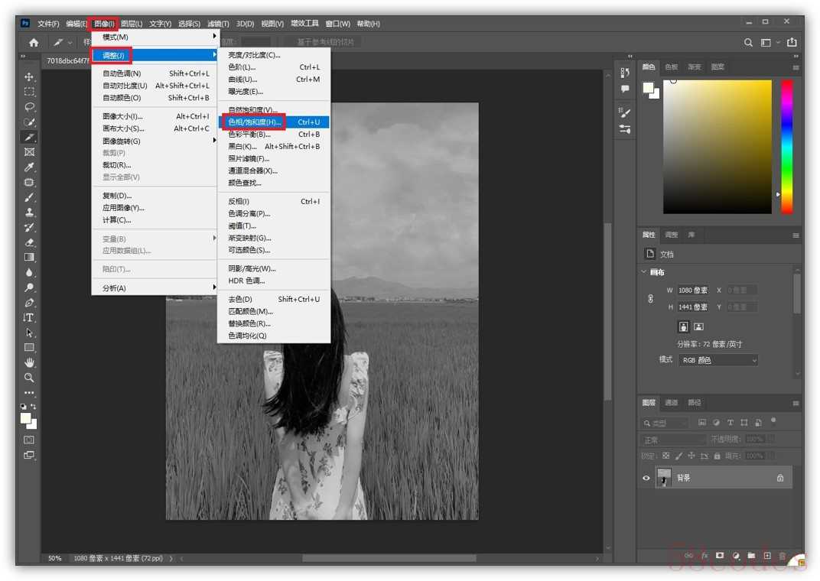Select the History Brush tool
The image size is (820, 581).
[29, 227]
